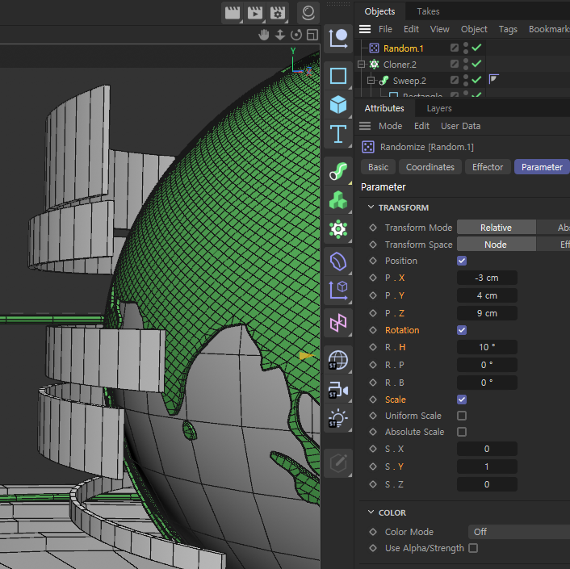Open the Attributes hamburger menu
Viewport: 570px width, 569px height.
coord(365,126)
